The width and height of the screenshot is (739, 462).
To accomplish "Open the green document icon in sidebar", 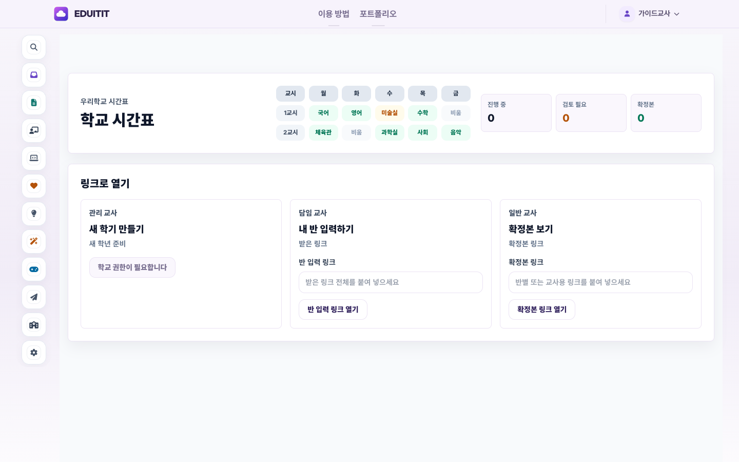I will [34, 103].
